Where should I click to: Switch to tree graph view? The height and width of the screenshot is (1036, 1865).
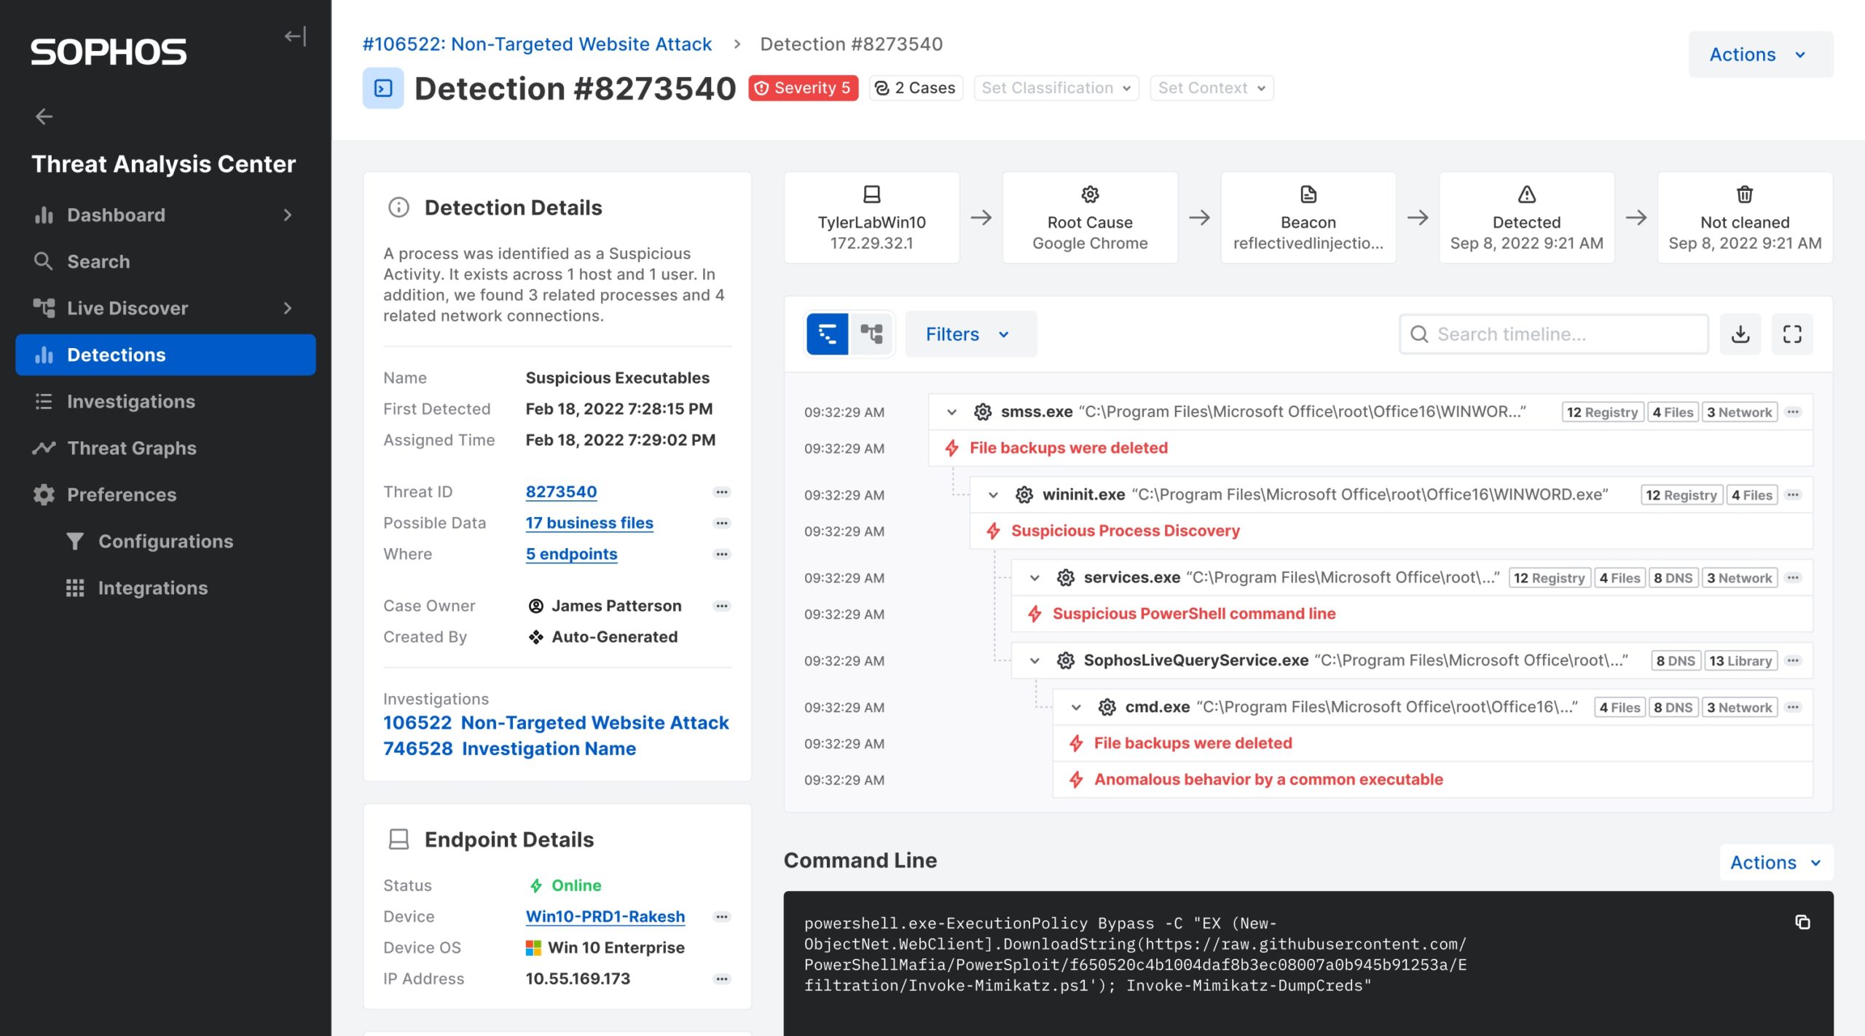coord(871,334)
